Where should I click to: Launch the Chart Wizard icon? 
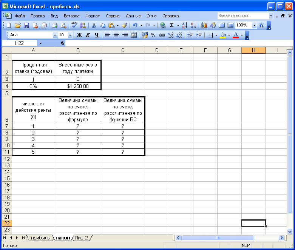click(204, 25)
